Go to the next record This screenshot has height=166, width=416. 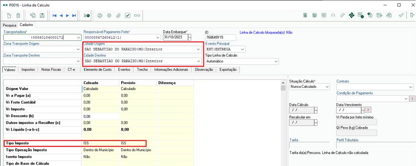click(68, 15)
